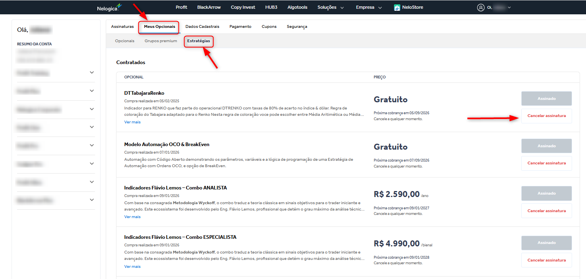Image resolution: width=586 pixels, height=279 pixels.
Task: Select the Estratégias sub-tab
Action: point(199,41)
